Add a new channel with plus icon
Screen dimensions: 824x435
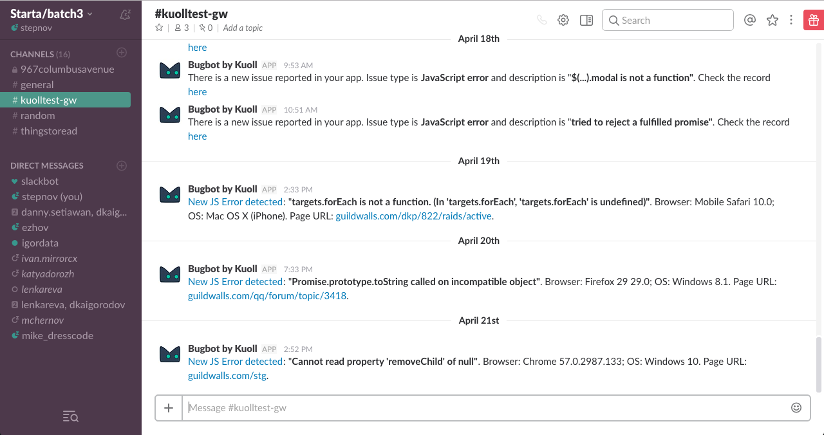(122, 53)
